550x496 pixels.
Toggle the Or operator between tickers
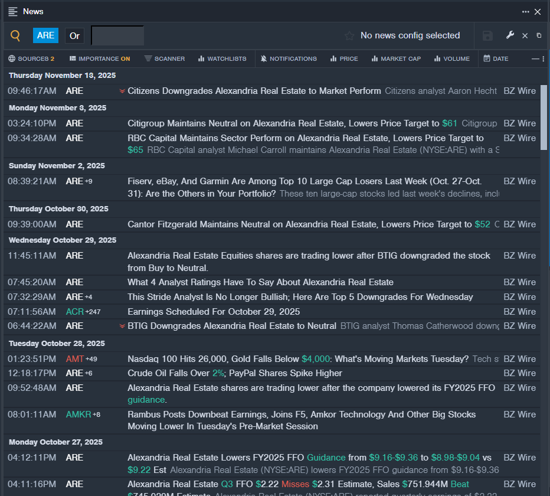click(74, 35)
